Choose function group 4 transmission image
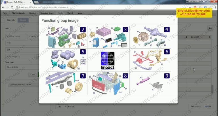Image resolution: width=218 pixels, height=116 pixels. pyautogui.click(x=150, y=37)
